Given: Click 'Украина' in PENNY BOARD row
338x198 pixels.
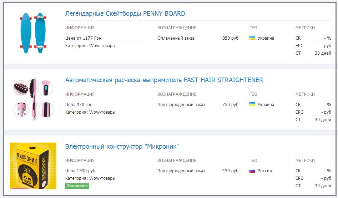Looking at the screenshot, I should point(266,38).
